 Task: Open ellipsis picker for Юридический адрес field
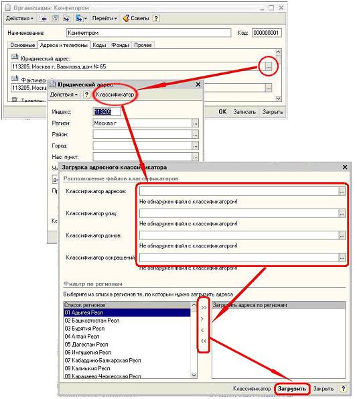click(x=269, y=66)
